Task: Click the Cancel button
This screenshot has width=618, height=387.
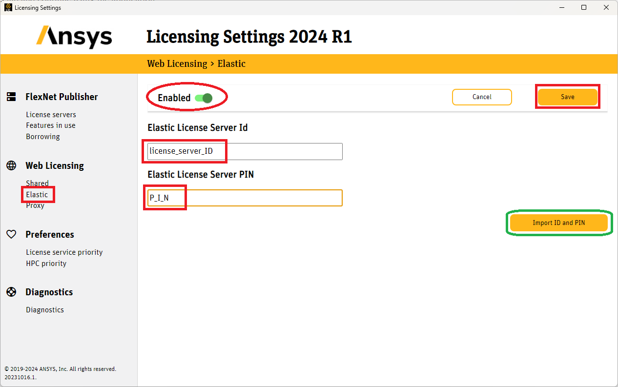Action: [482, 97]
